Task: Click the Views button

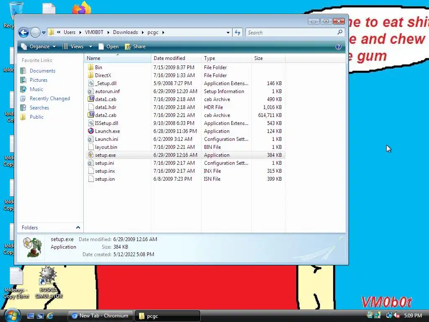Action: click(73, 47)
